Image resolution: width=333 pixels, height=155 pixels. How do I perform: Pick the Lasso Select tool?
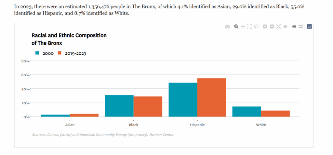click(256, 27)
